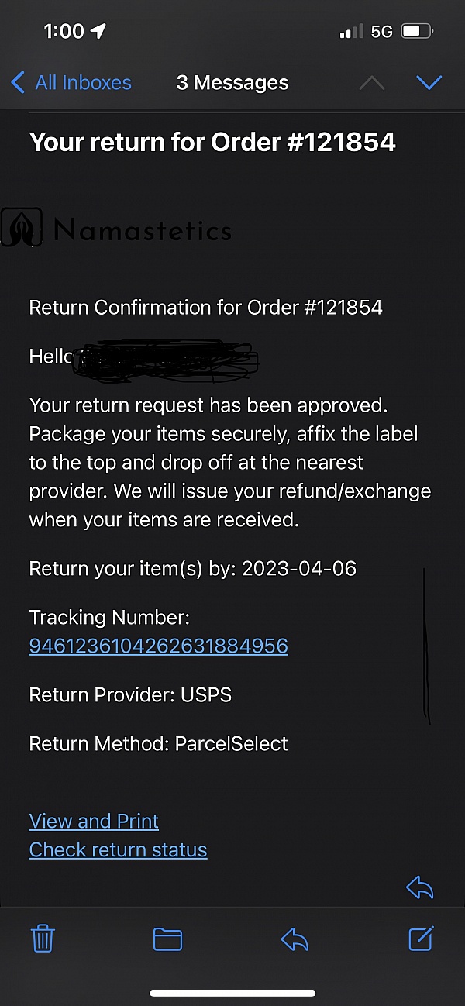Viewport: 465px width, 1006px height.
Task: Tap the 3 Messages thread title
Action: click(232, 83)
